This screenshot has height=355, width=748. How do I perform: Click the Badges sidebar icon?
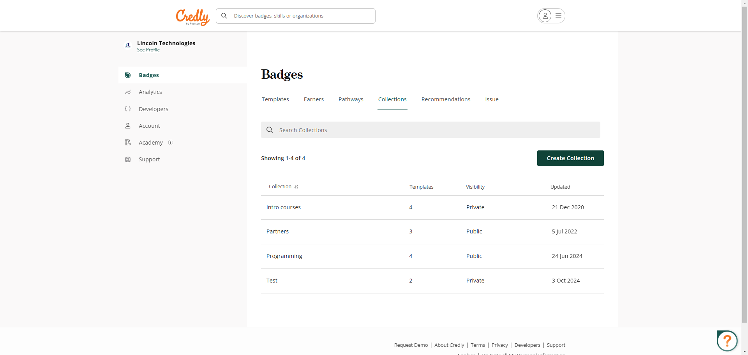128,75
